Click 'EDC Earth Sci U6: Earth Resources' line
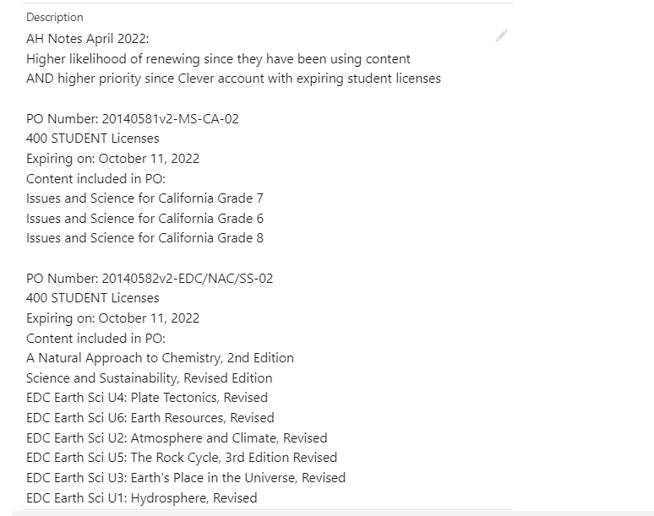Viewport: 654px width, 516px height. [x=150, y=418]
